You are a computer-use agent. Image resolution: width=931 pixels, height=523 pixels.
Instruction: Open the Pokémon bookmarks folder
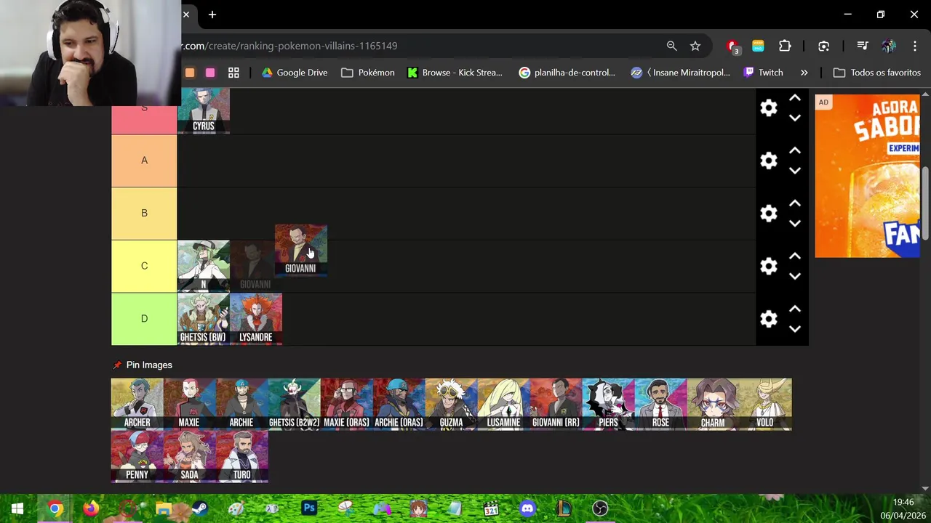(368, 73)
